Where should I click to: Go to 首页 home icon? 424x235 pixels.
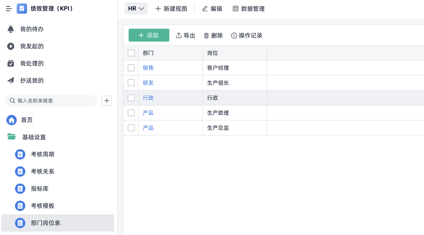(x=12, y=120)
